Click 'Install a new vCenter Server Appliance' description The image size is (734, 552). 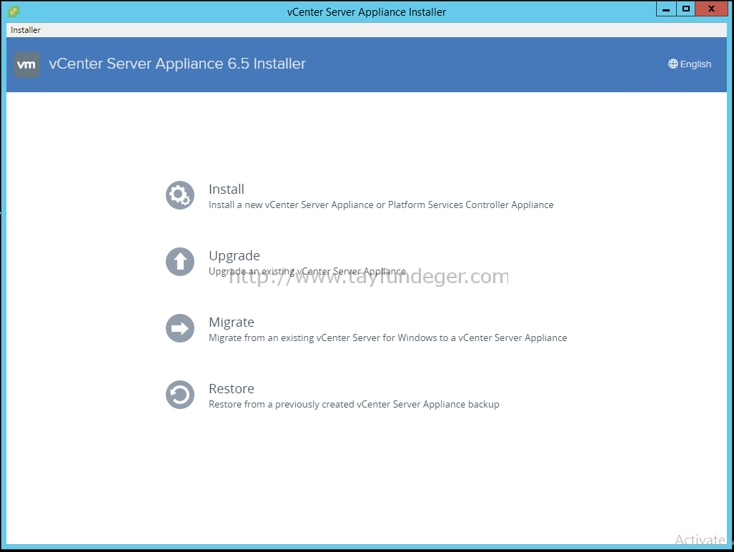(381, 205)
